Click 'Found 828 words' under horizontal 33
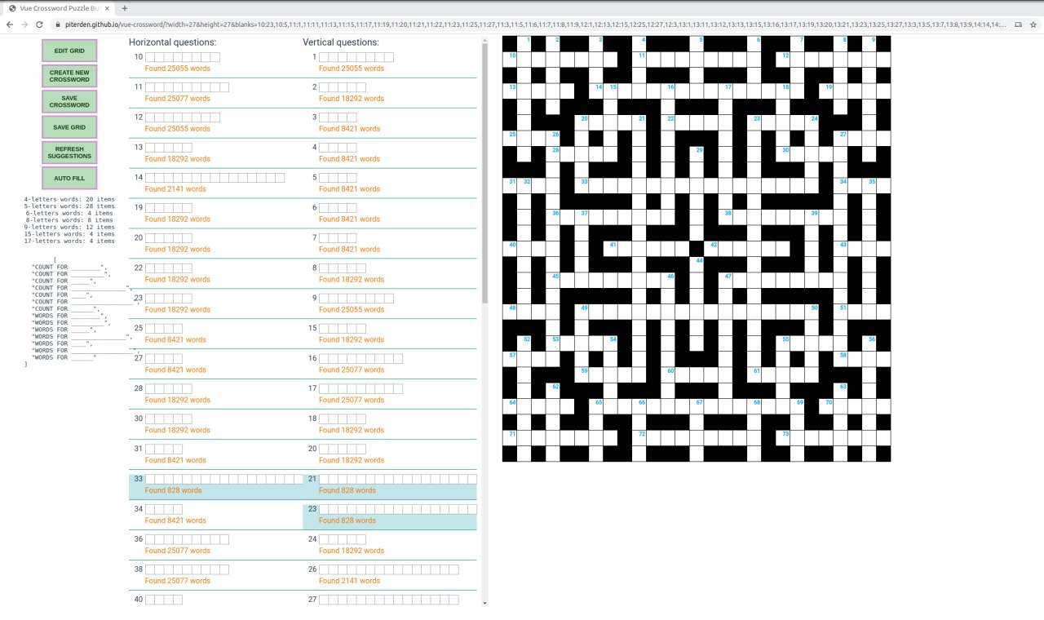The width and height of the screenshot is (1044, 620). 173,490
